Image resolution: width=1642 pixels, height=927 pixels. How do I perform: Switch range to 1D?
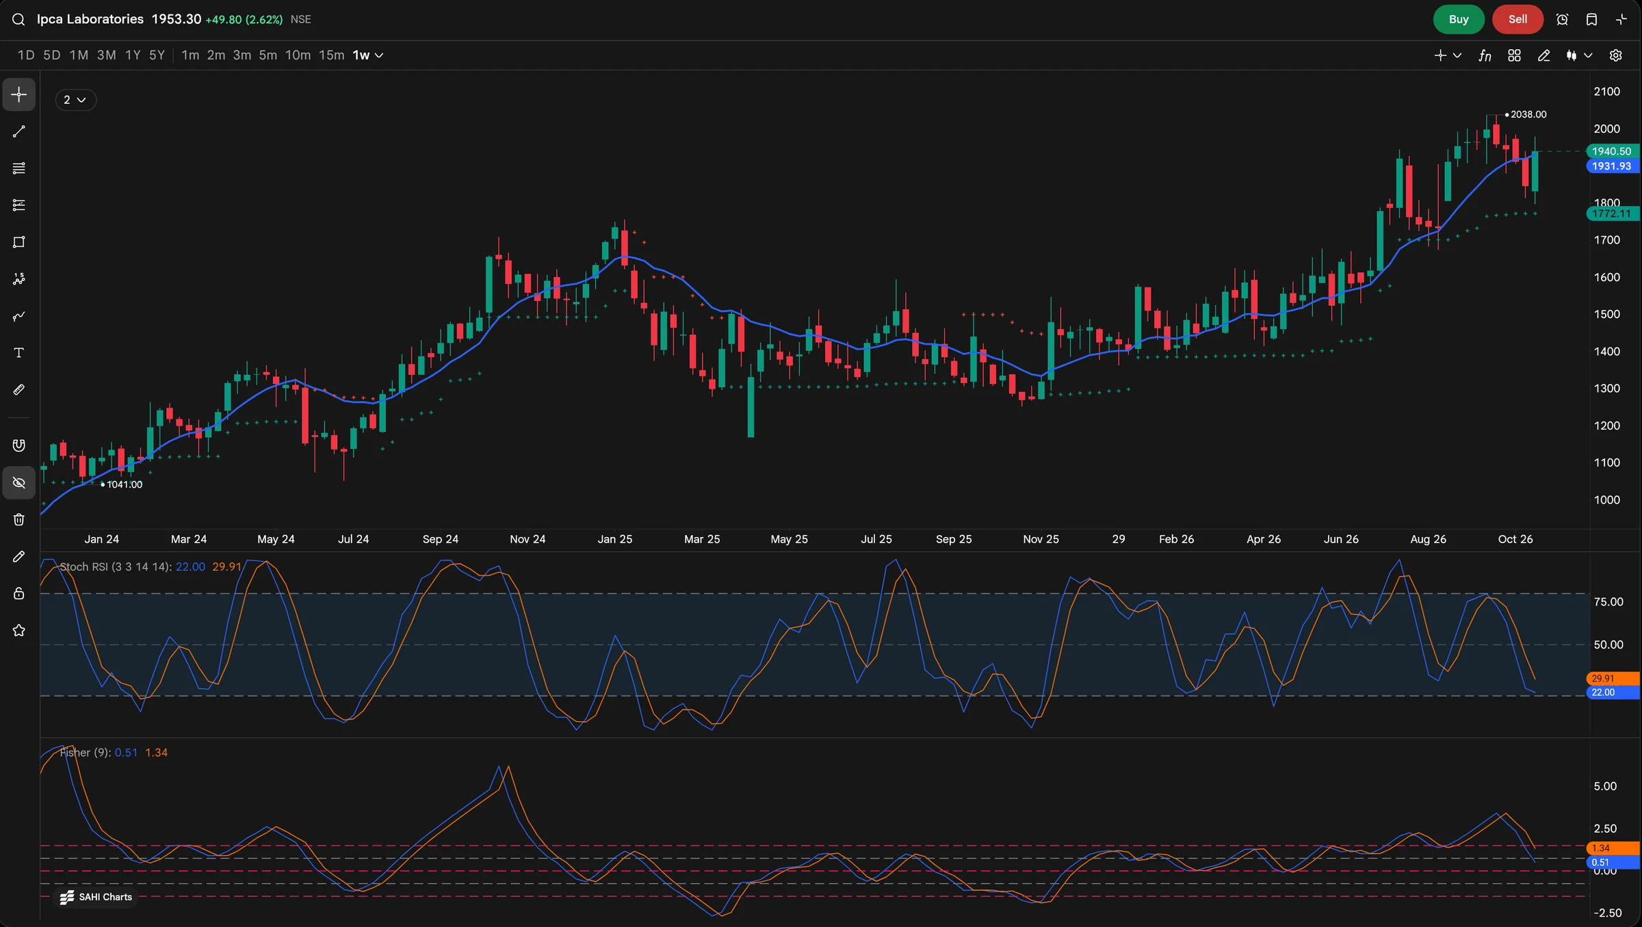pos(26,55)
